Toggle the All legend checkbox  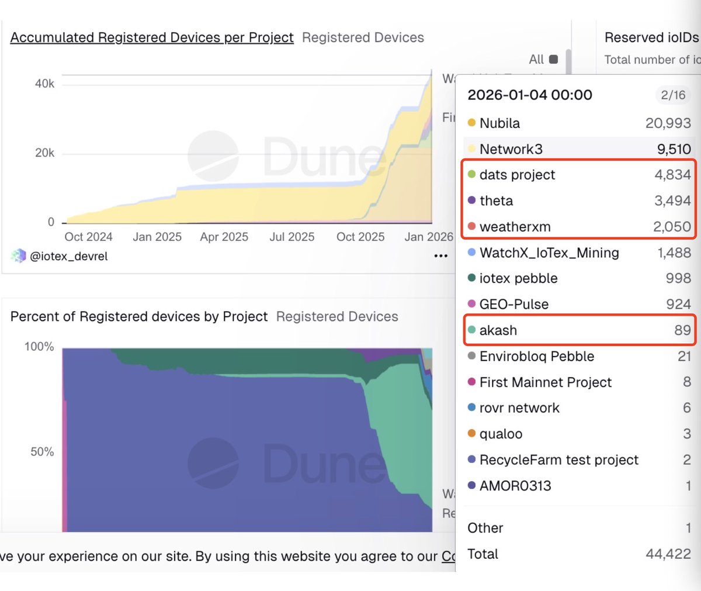(x=554, y=59)
